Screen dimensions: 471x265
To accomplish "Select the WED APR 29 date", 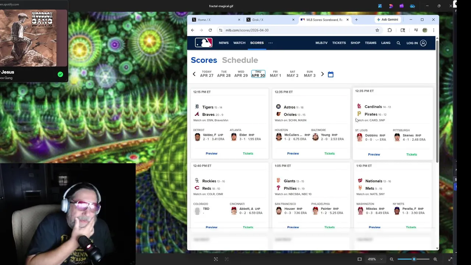I will [241, 74].
